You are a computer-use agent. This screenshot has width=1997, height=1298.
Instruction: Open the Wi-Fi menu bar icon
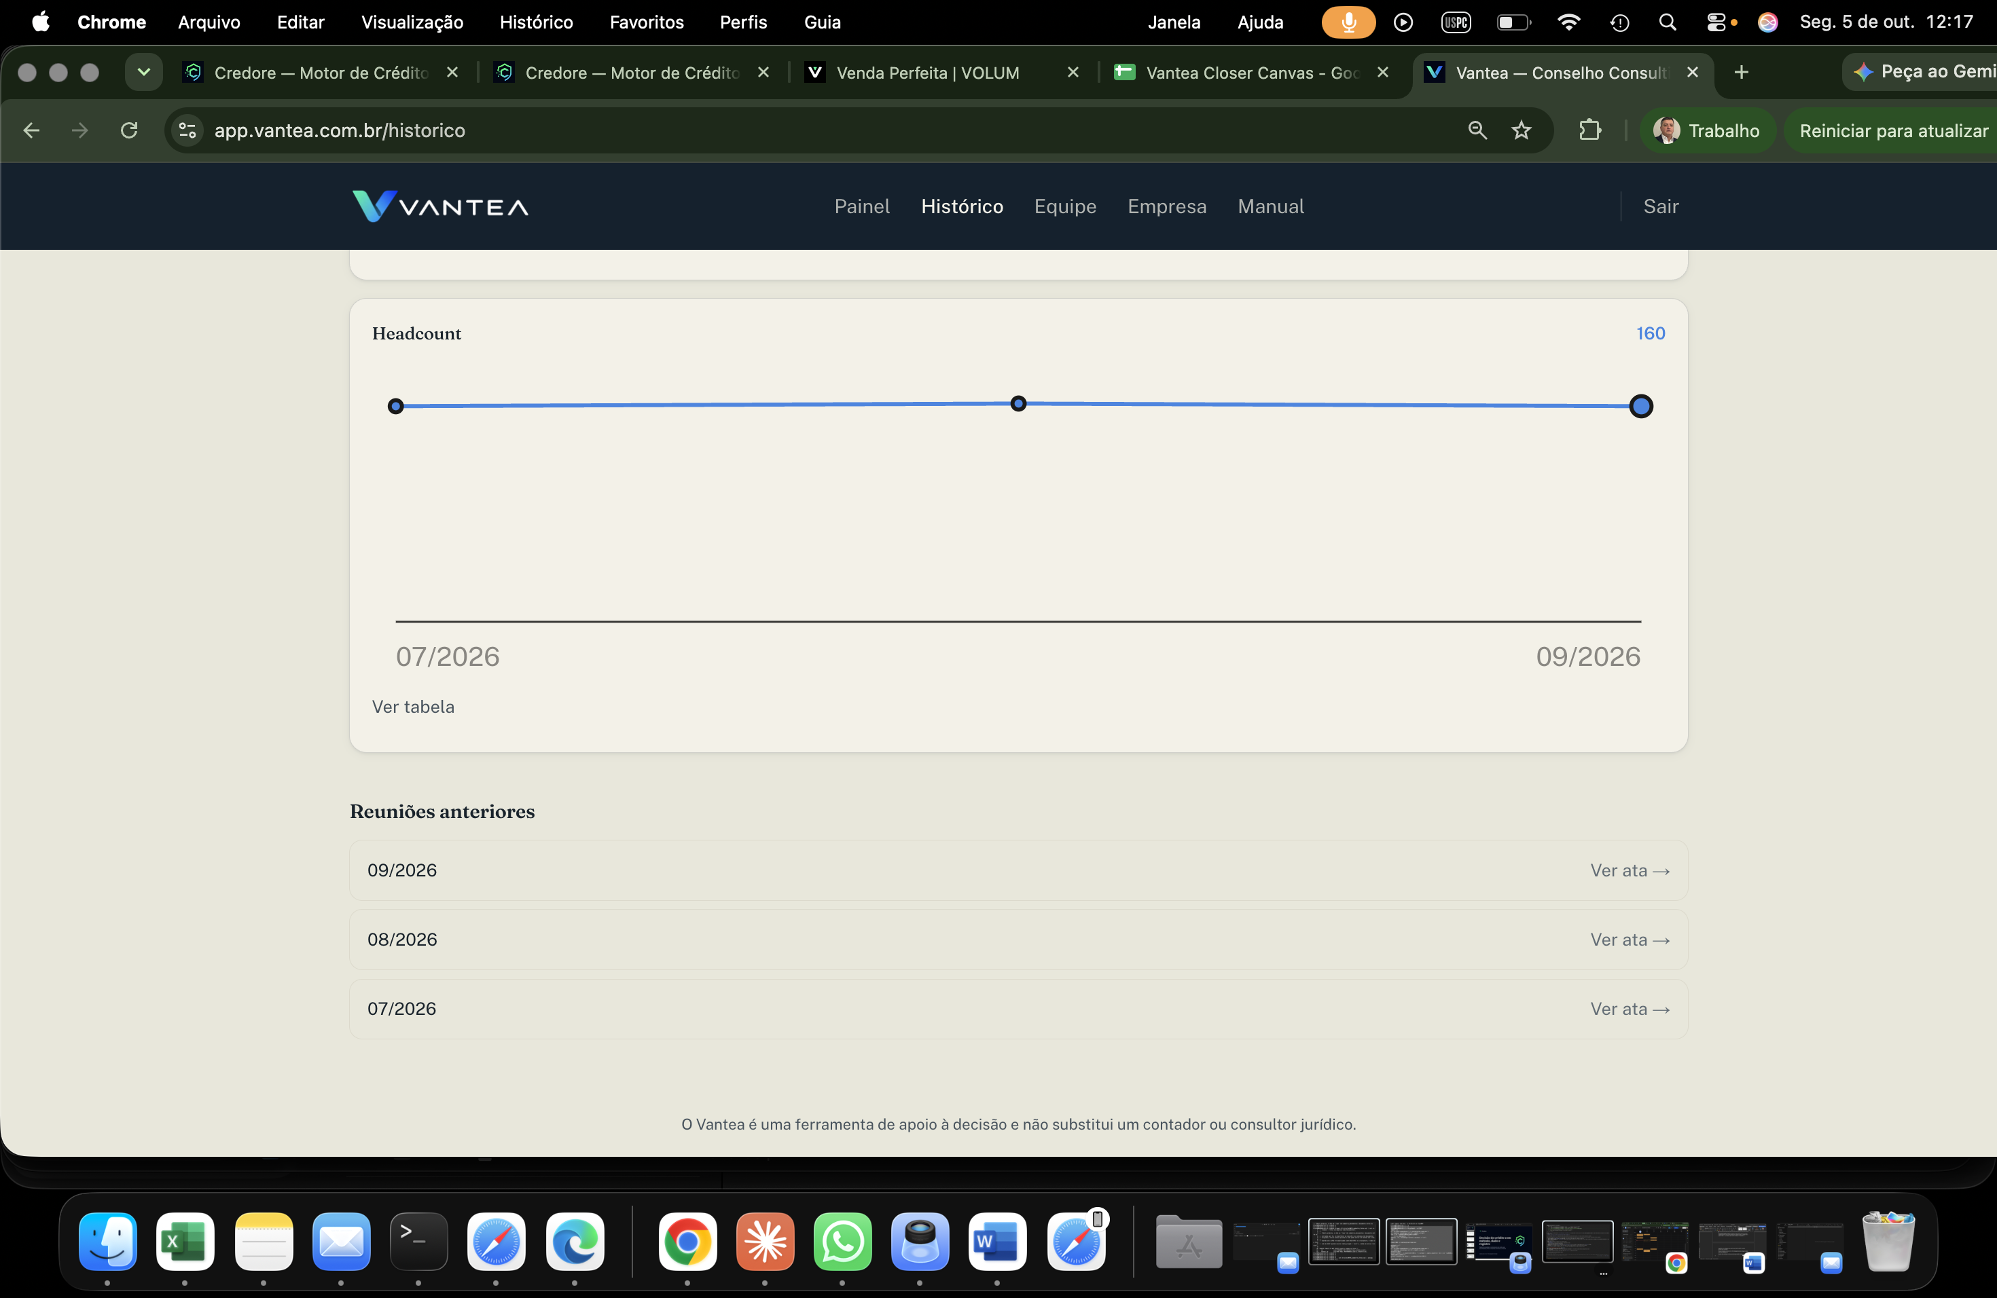coord(1568,22)
